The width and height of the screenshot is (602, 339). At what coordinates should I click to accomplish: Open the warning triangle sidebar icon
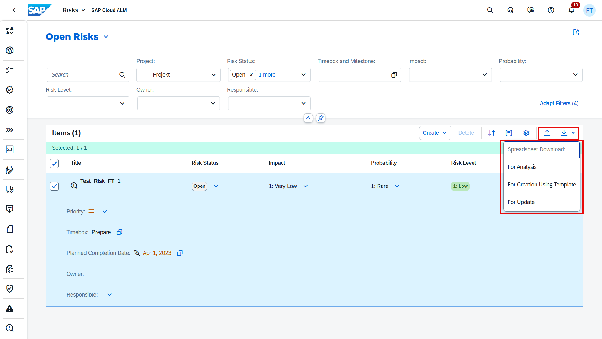pos(10,309)
